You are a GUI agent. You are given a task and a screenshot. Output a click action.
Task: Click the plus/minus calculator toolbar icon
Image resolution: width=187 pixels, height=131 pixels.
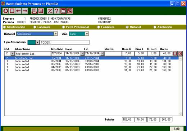click(x=50, y=11)
